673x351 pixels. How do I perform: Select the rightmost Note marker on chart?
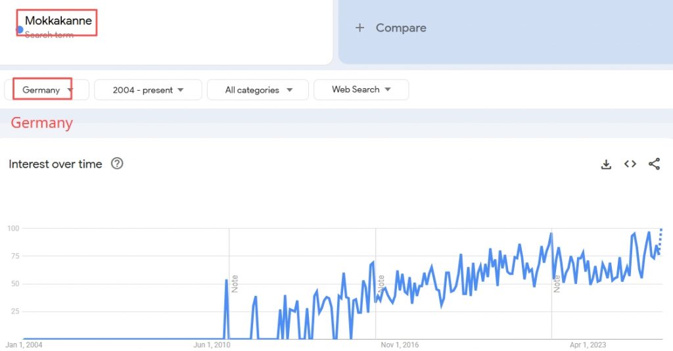[557, 283]
